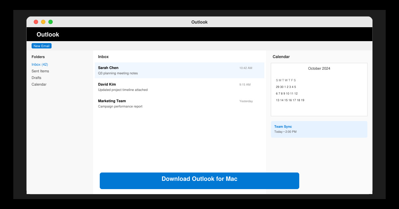Select the calendar week row starting 6 7
The width and height of the screenshot is (399, 209).
[287, 94]
